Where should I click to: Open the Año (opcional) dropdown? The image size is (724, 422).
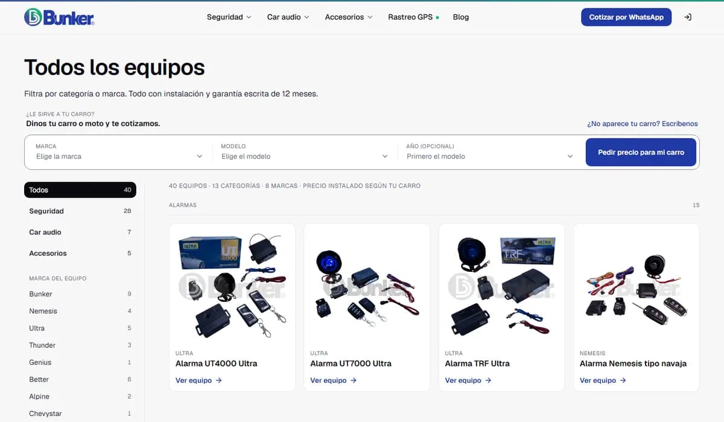(490, 152)
